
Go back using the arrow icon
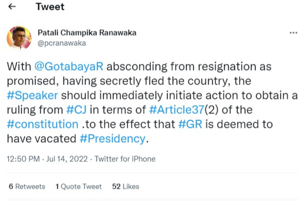pyautogui.click(x=12, y=7)
